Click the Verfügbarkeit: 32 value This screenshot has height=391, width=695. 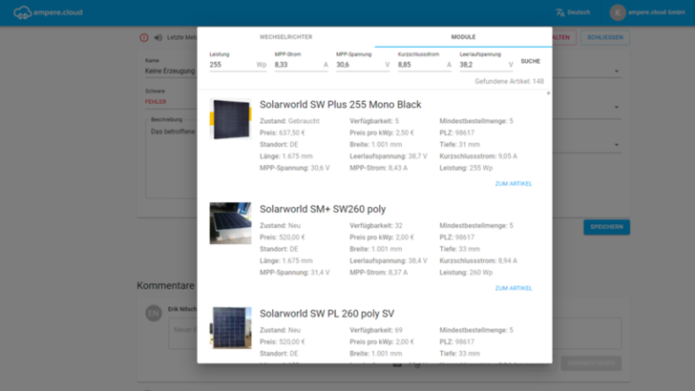376,226
